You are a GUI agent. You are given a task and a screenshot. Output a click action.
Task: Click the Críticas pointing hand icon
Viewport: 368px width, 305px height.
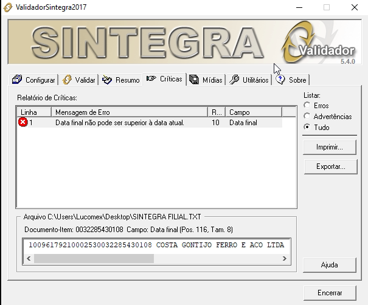point(151,78)
